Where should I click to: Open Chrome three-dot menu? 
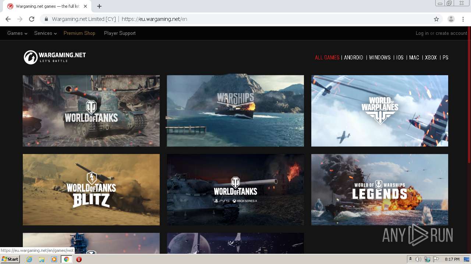(464, 19)
